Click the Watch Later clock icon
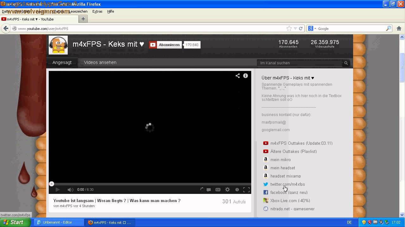This screenshot has width=405, height=227. (x=237, y=189)
